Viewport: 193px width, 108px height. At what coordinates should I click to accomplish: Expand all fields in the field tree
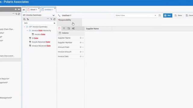51,19
